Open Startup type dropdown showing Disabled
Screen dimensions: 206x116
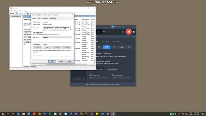click(x=57, y=37)
